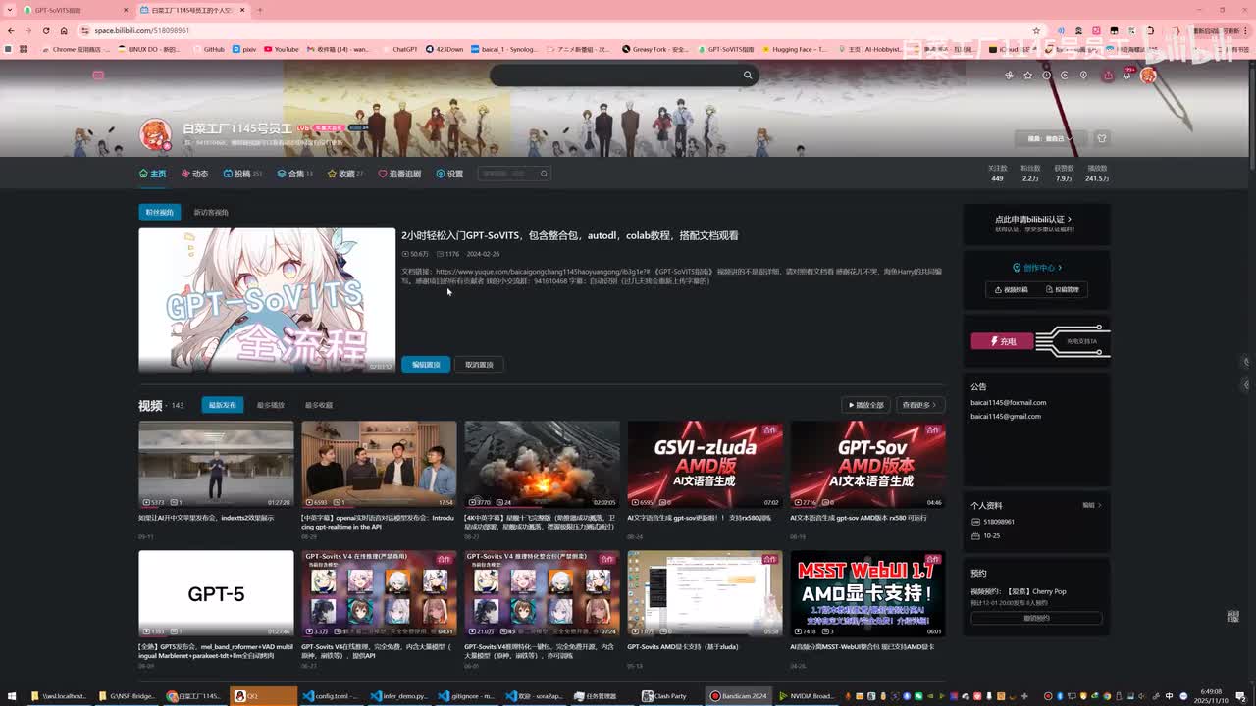Click the browser back arrow

pyautogui.click(x=11, y=30)
